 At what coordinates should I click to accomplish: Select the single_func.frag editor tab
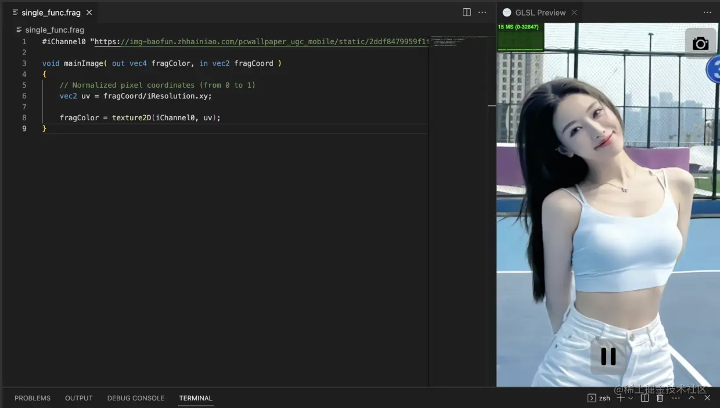point(52,12)
